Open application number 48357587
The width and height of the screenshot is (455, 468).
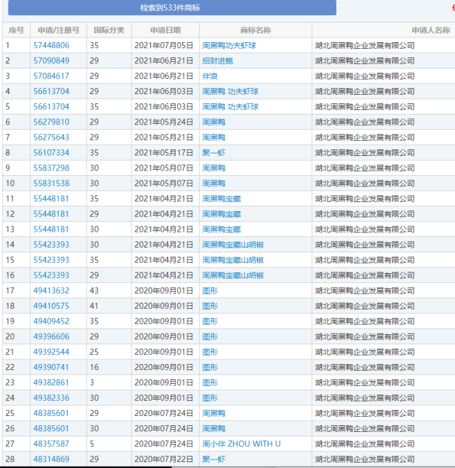click(51, 444)
